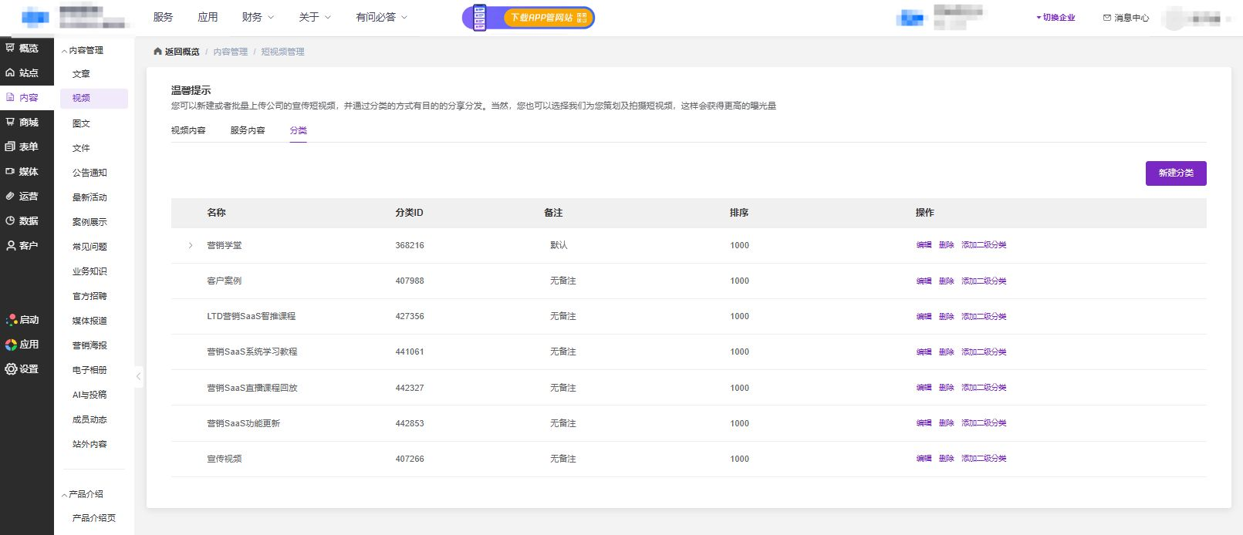Open the 财务 dropdown in top navigation

point(257,17)
